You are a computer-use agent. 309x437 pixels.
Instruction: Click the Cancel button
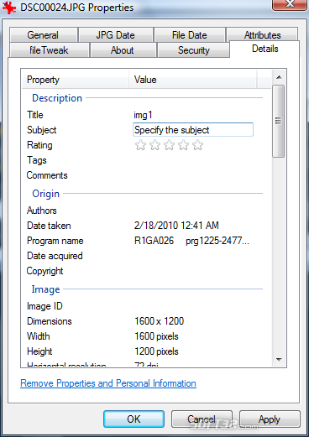(x=202, y=419)
